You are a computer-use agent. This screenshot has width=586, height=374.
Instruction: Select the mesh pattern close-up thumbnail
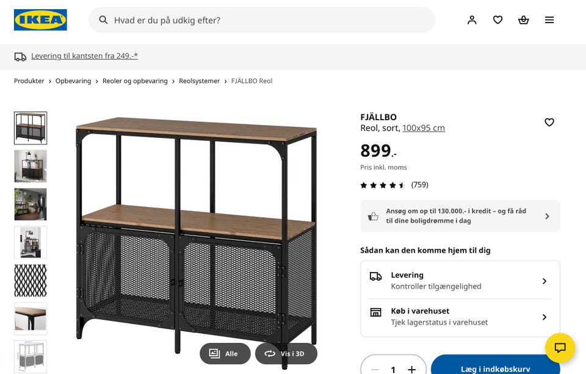[31, 280]
